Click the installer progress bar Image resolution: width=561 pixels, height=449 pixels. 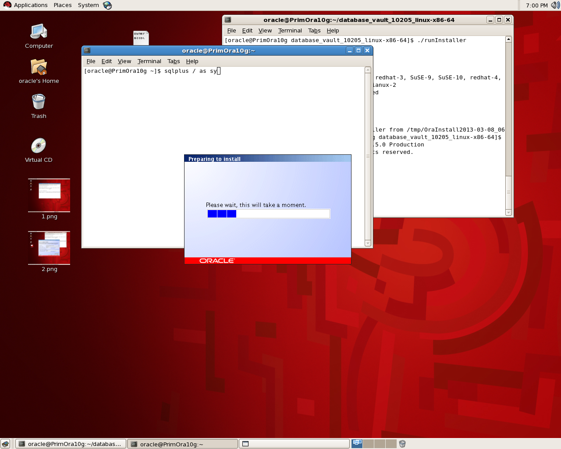point(268,214)
